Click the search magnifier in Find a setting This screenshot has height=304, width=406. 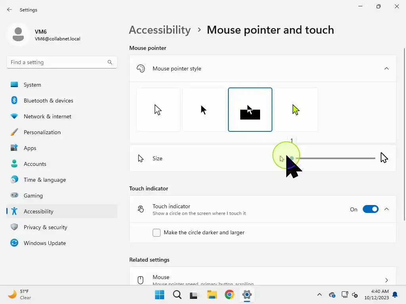tap(110, 62)
